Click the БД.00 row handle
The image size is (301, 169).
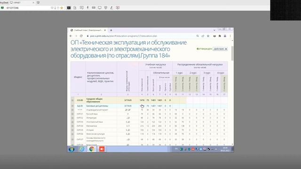tap(72, 106)
